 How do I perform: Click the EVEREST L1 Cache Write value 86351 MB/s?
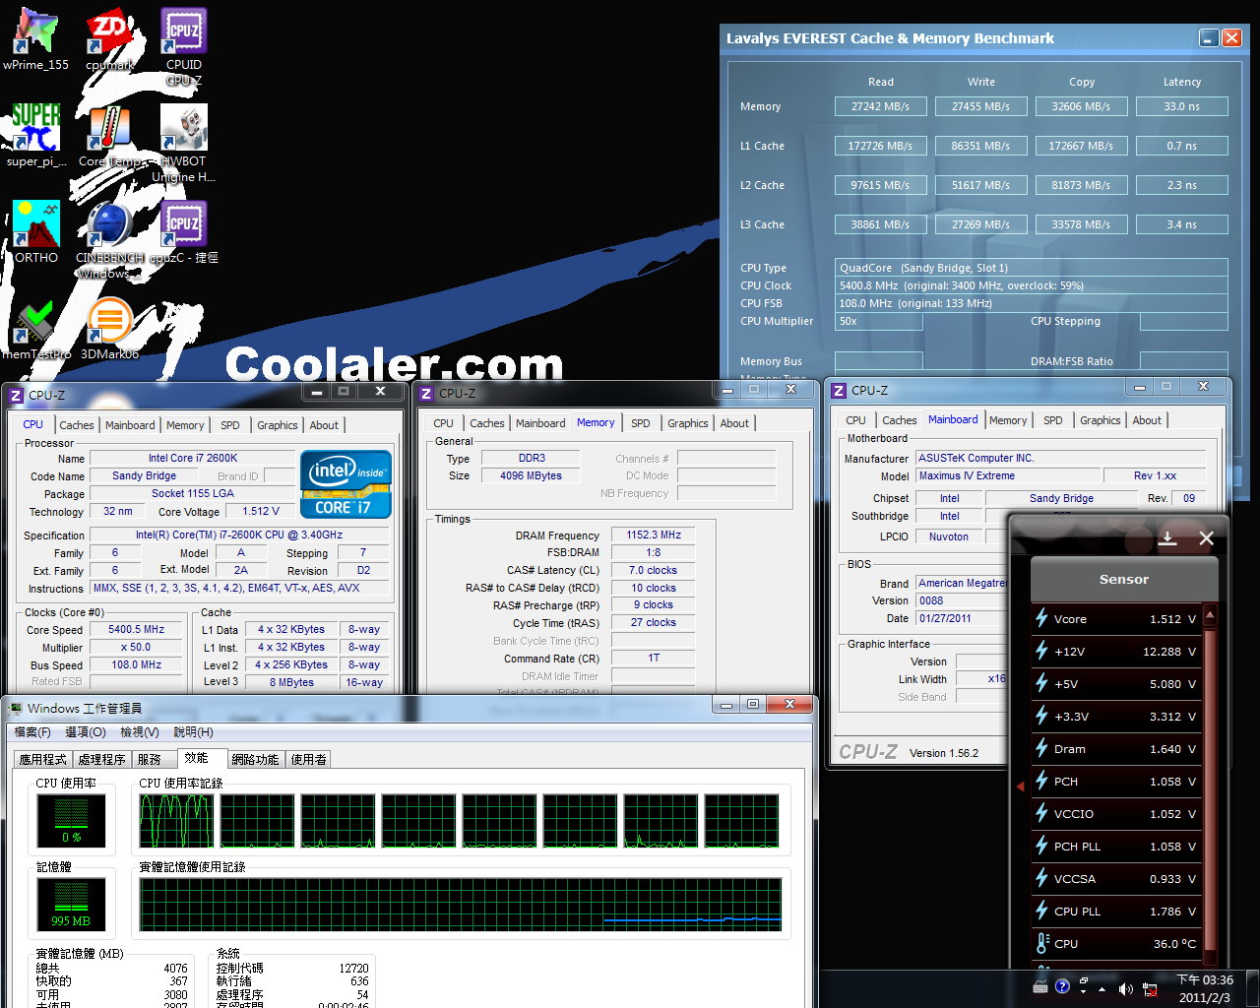[981, 146]
